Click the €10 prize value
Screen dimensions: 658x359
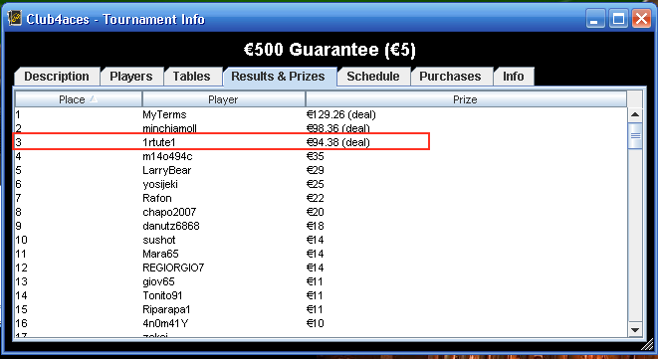point(316,323)
